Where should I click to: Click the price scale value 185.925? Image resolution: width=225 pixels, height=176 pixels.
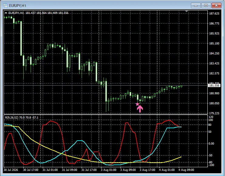coord(214,34)
